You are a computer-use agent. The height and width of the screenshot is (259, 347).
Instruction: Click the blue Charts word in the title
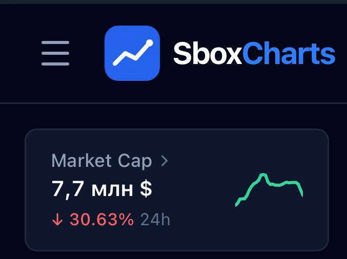point(289,53)
